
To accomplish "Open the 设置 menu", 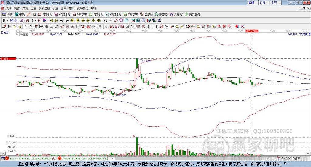I will pos(55,8).
